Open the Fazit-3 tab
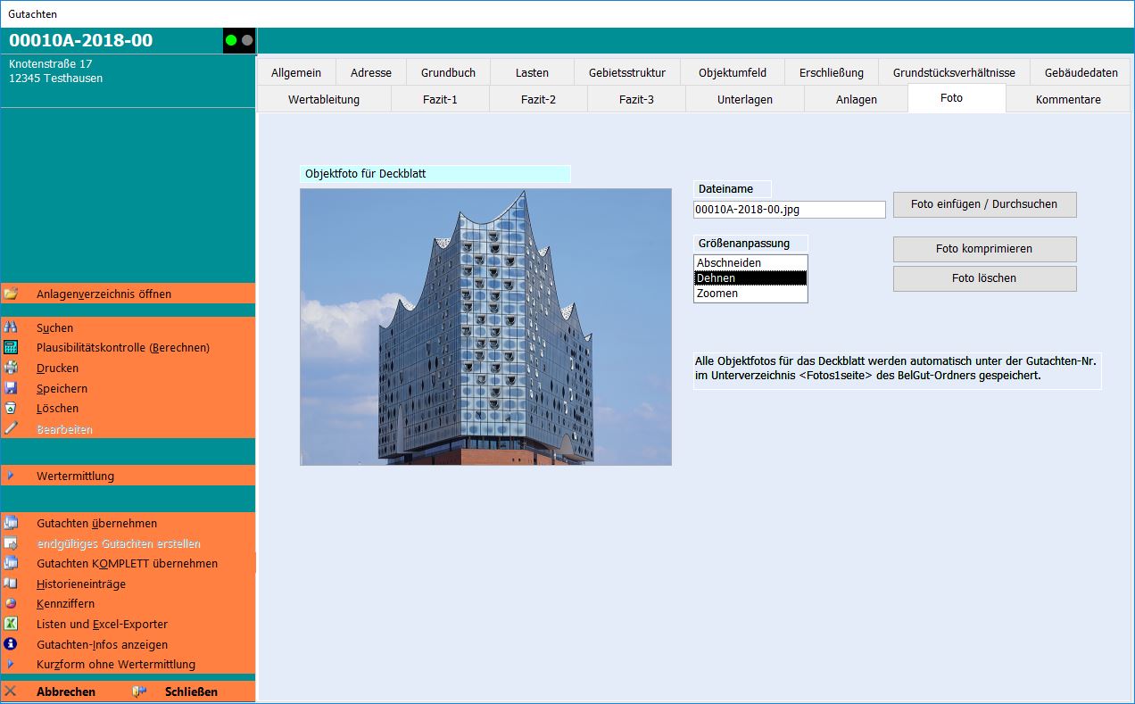The width and height of the screenshot is (1135, 704). click(x=636, y=99)
